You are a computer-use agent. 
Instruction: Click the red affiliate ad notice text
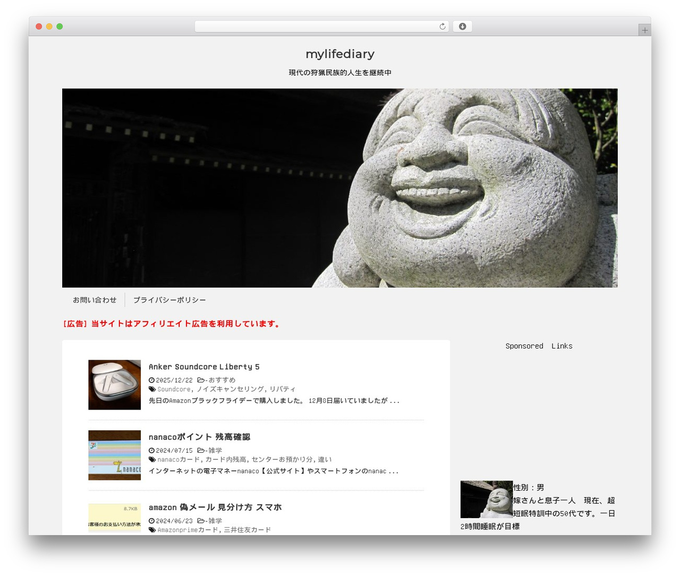[x=172, y=324]
